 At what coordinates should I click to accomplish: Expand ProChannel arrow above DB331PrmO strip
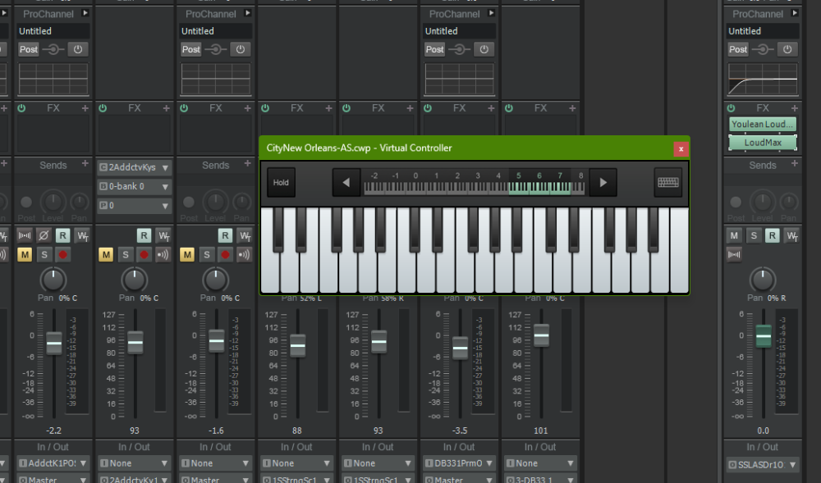point(491,13)
